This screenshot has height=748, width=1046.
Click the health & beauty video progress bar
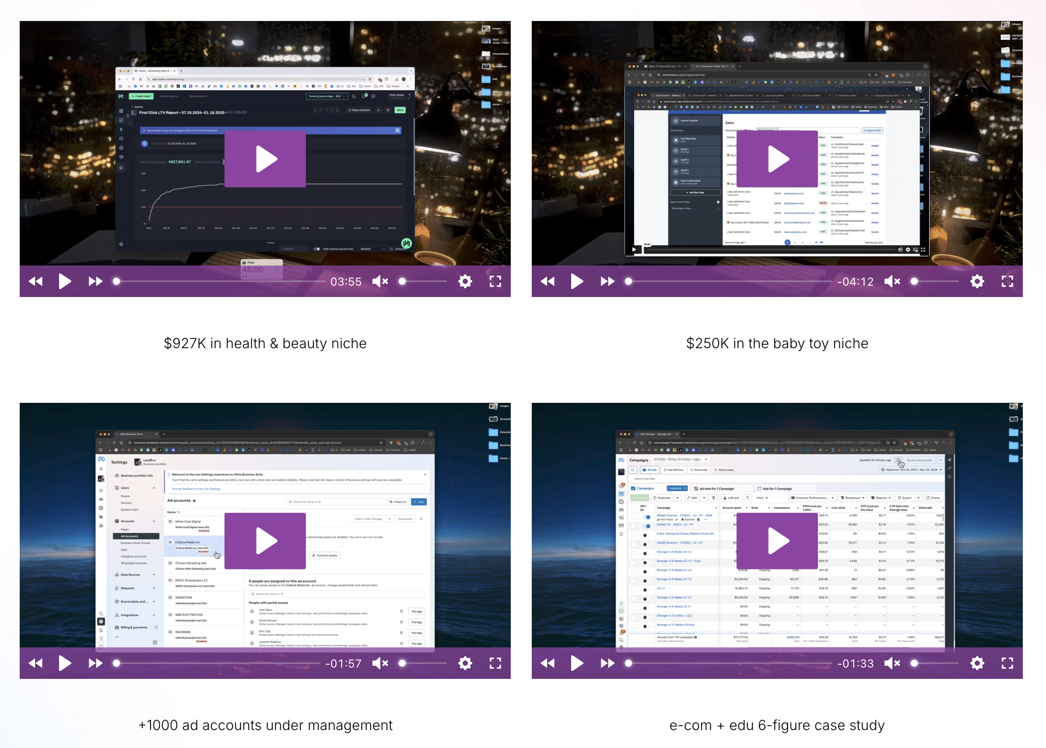pyautogui.click(x=221, y=281)
